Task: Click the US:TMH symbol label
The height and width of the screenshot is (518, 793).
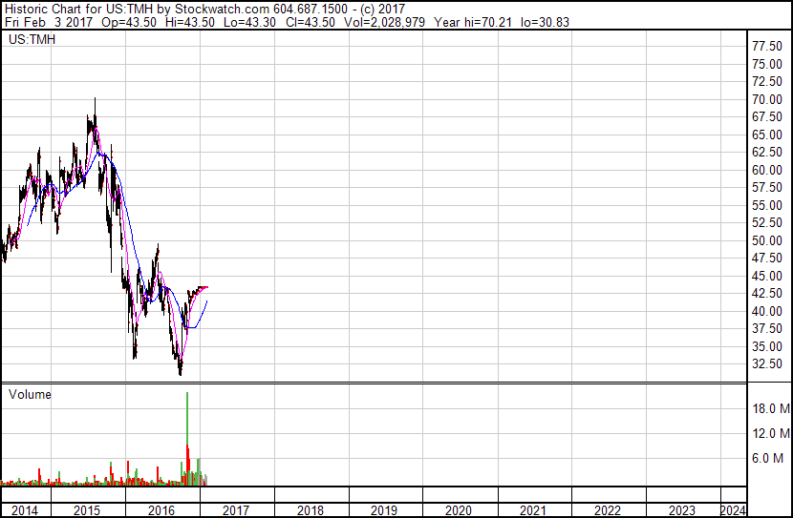Action: (32, 39)
